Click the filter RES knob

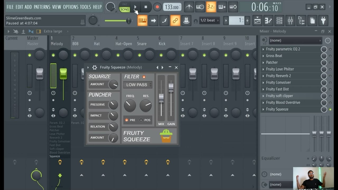pyautogui.click(x=145, y=106)
